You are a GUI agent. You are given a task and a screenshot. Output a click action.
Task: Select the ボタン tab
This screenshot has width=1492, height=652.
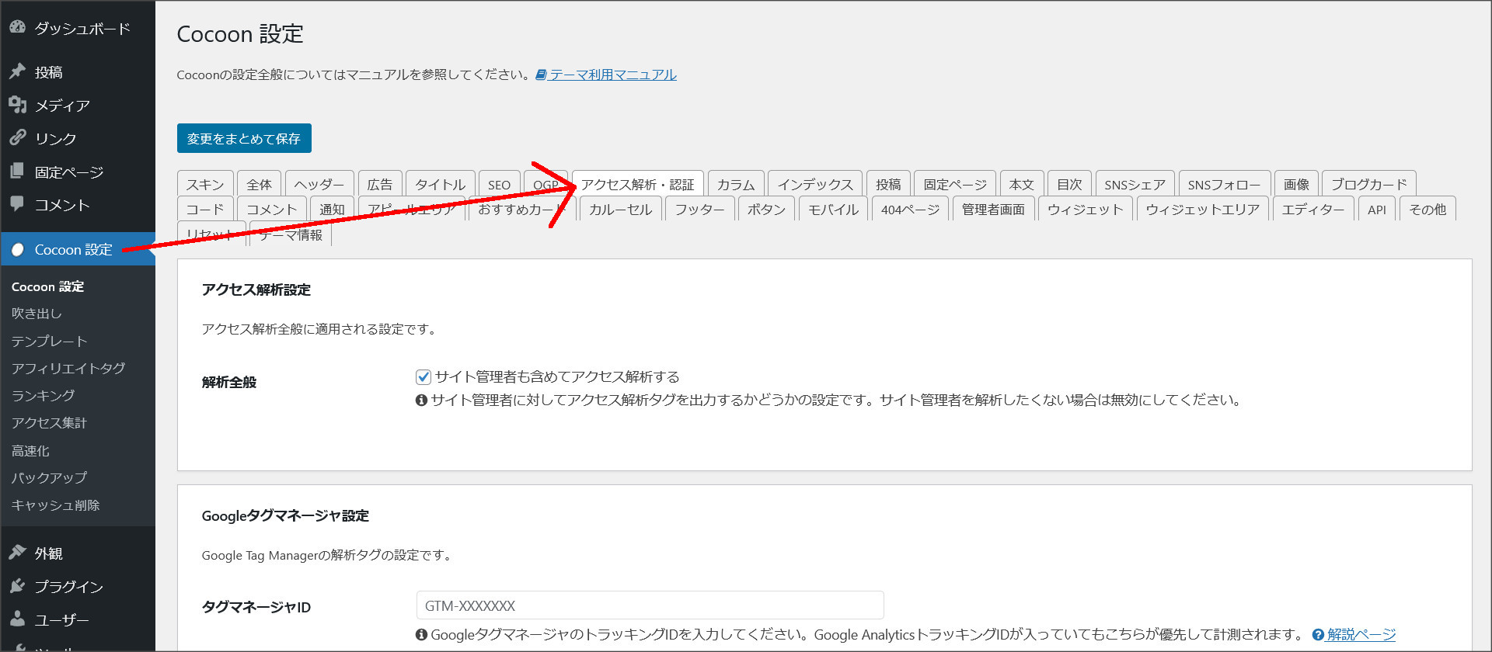click(767, 209)
